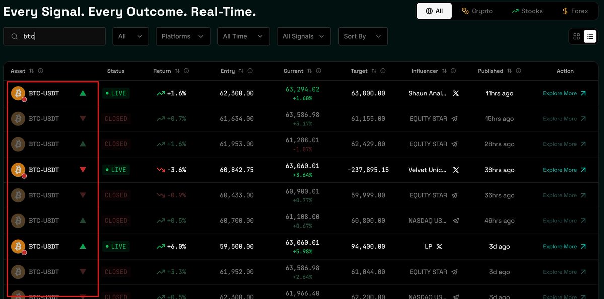
Task: Sort by Return column arrows
Action: click(x=177, y=71)
